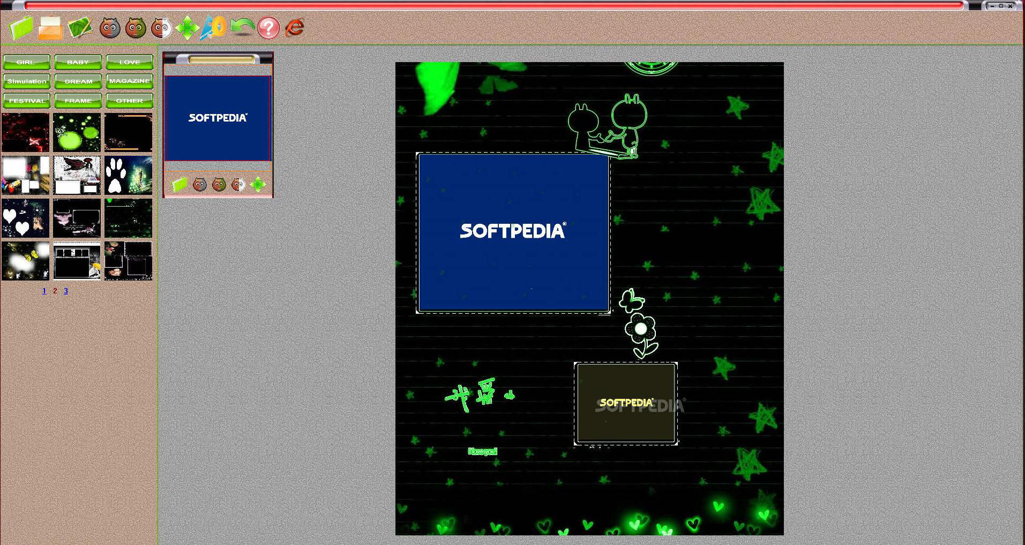Viewport: 1025px width, 545px height.
Task: Open help with red question mark icon
Action: point(268,28)
